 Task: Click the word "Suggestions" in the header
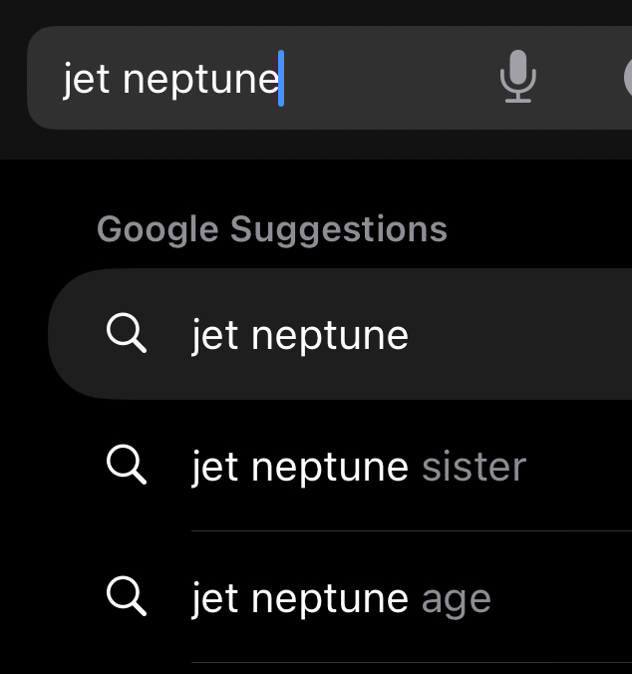[339, 230]
